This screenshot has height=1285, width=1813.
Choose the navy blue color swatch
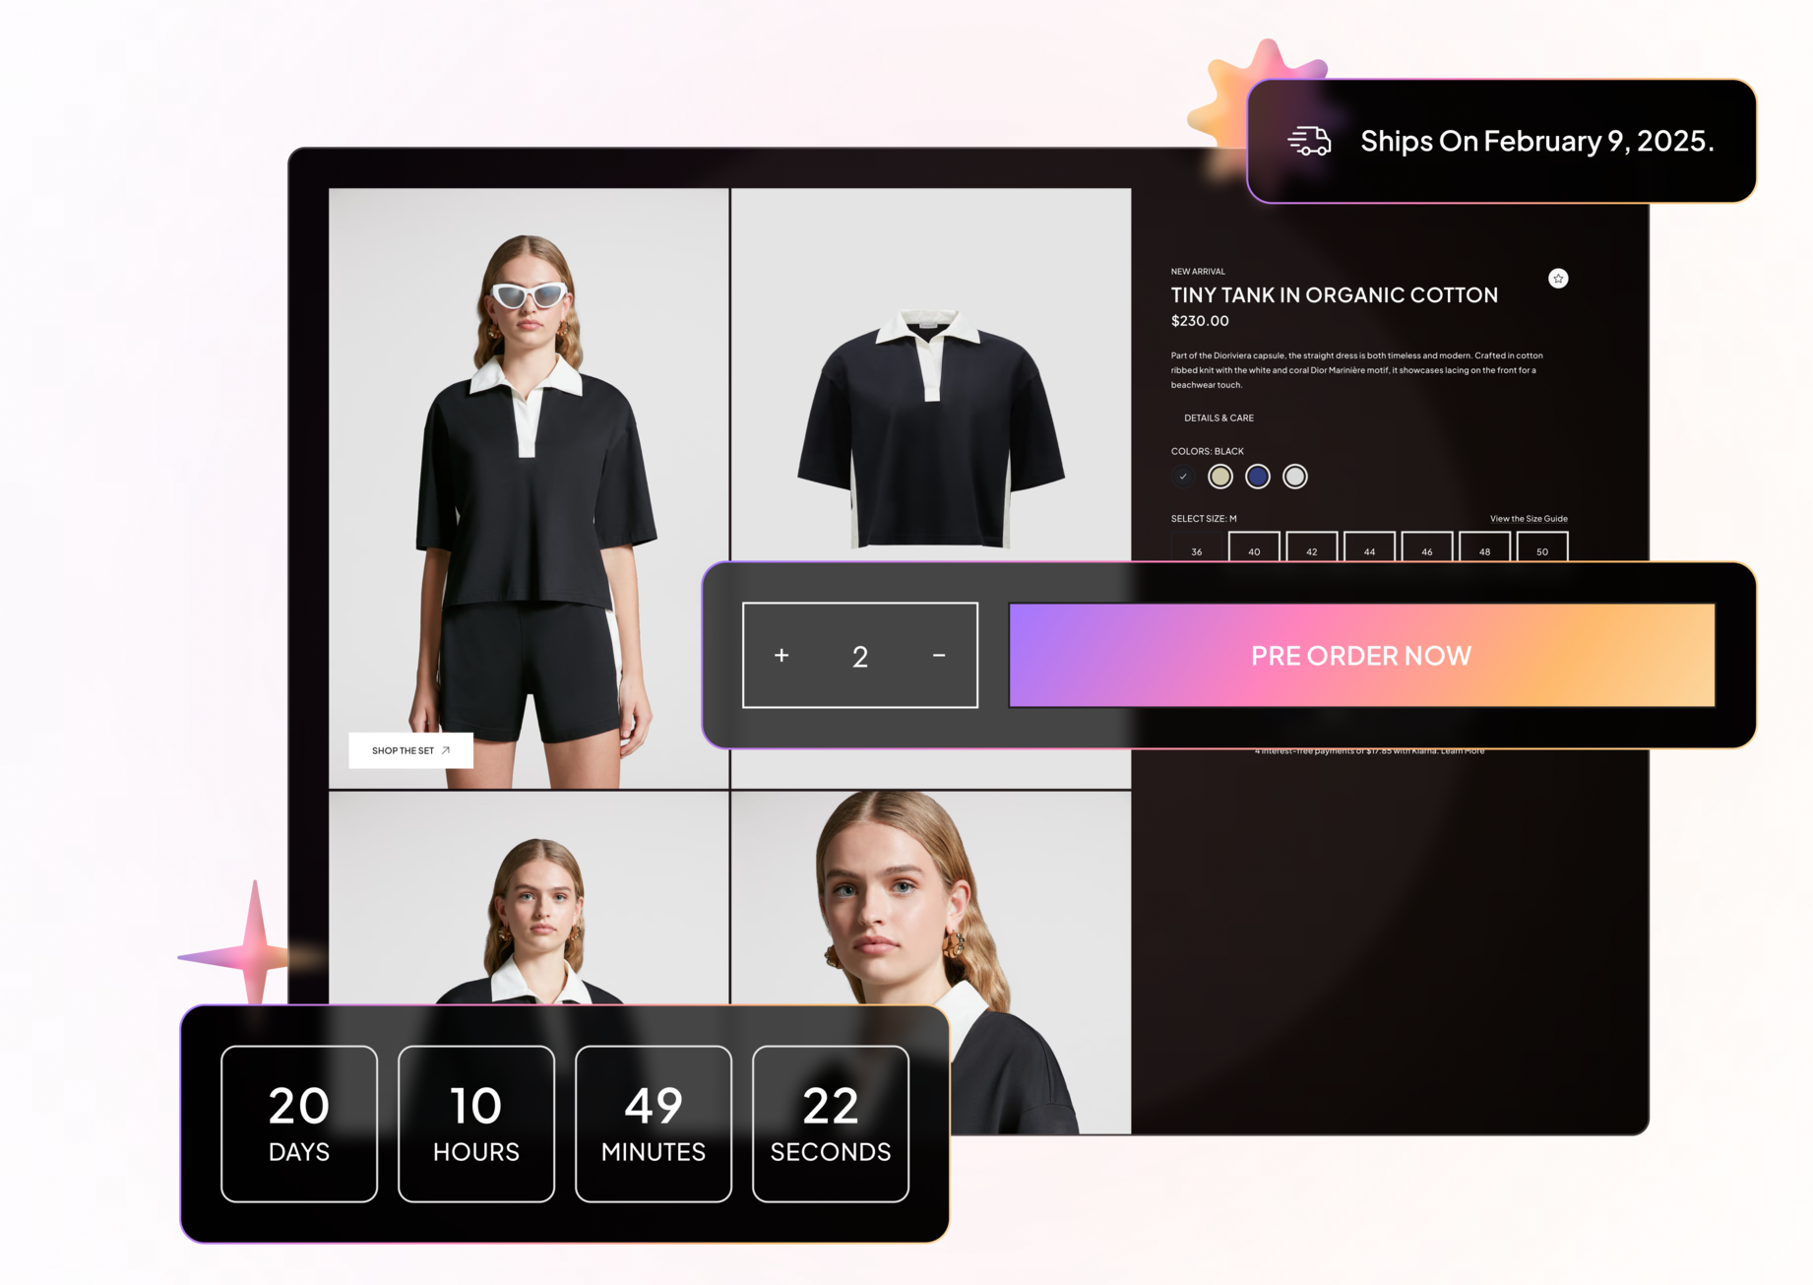tap(1258, 477)
